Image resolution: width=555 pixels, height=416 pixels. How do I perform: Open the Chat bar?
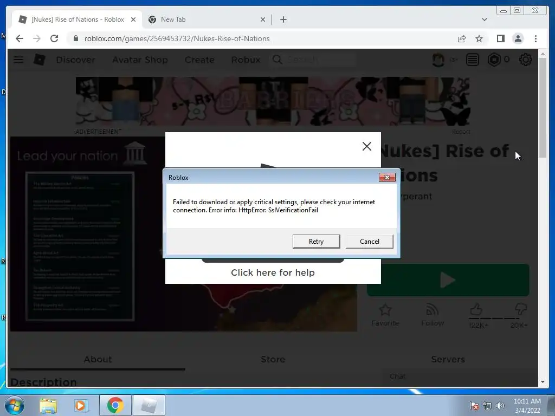click(x=460, y=376)
